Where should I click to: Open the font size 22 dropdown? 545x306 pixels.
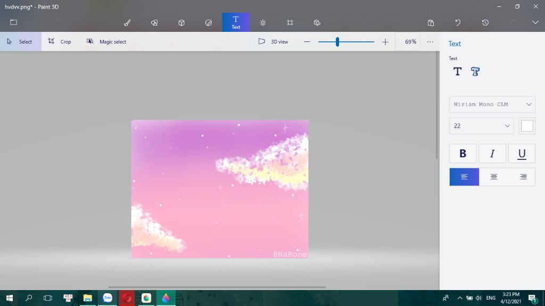click(481, 126)
